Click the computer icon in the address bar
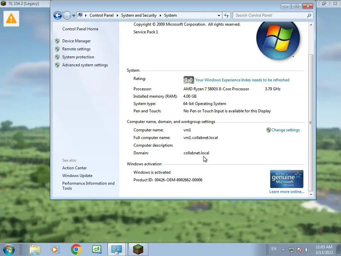Viewport: 341px width, 256px height. point(80,15)
